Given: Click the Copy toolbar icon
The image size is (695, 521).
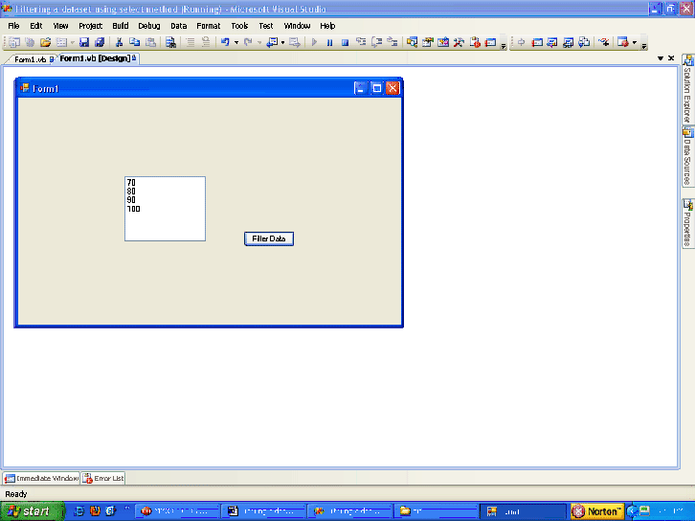Looking at the screenshot, I should click(134, 42).
